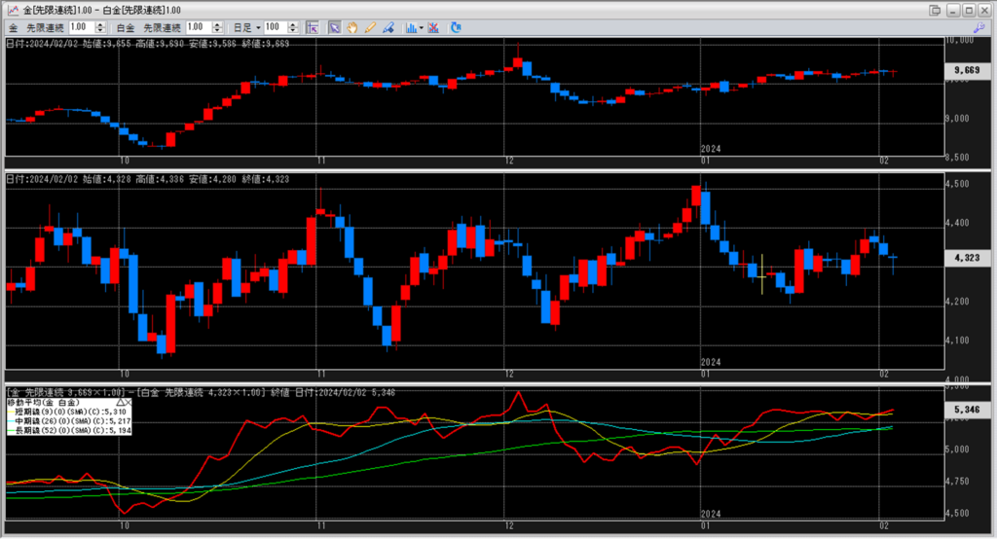This screenshot has width=997, height=539.
Task: Click the bar chart indicator icon
Action: [x=410, y=27]
